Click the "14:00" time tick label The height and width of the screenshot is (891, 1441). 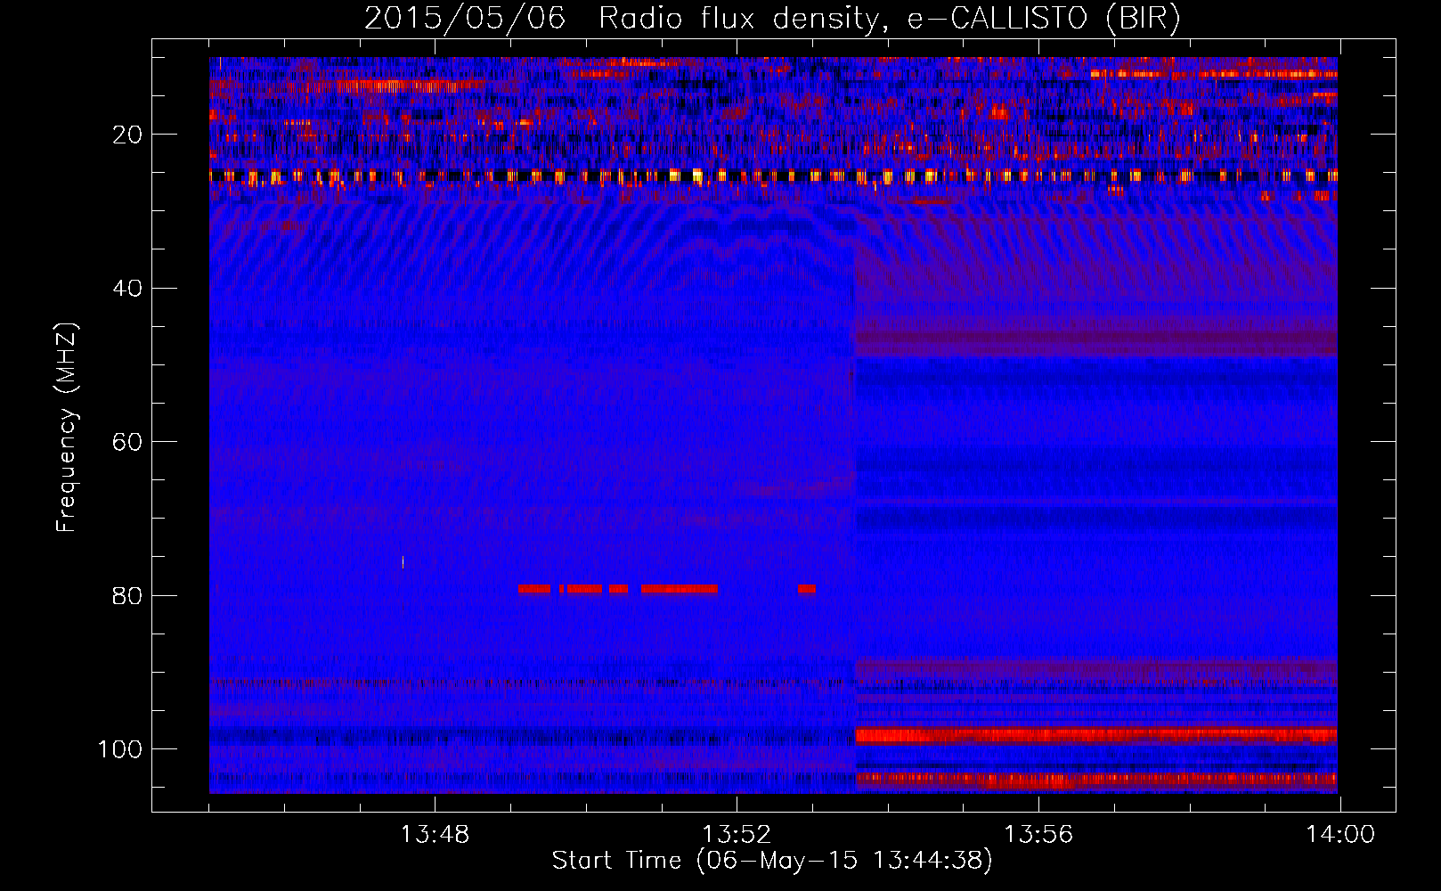click(1340, 835)
